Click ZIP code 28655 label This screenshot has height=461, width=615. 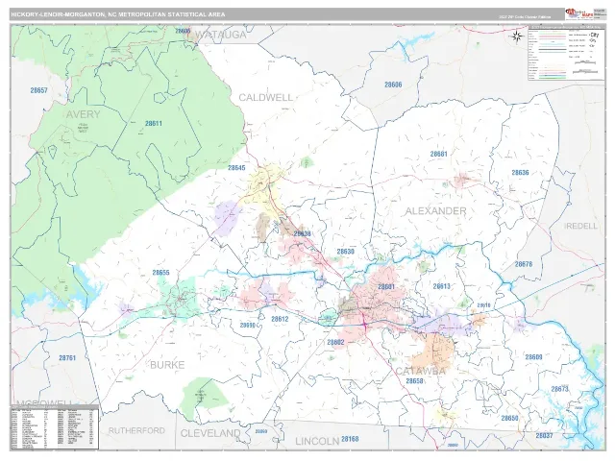pyautogui.click(x=160, y=273)
